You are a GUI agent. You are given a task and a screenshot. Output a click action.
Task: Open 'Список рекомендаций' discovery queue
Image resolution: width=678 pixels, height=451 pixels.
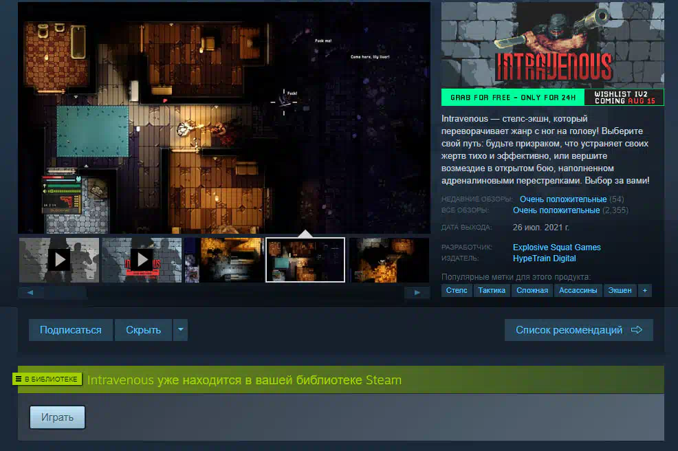578,330
